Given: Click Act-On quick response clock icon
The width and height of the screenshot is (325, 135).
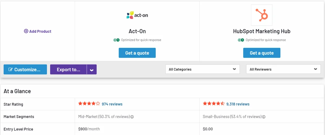Looking at the screenshot, I should click(116, 40).
